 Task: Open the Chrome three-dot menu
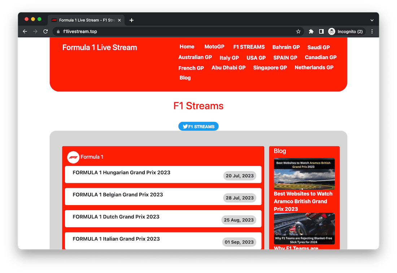point(372,31)
